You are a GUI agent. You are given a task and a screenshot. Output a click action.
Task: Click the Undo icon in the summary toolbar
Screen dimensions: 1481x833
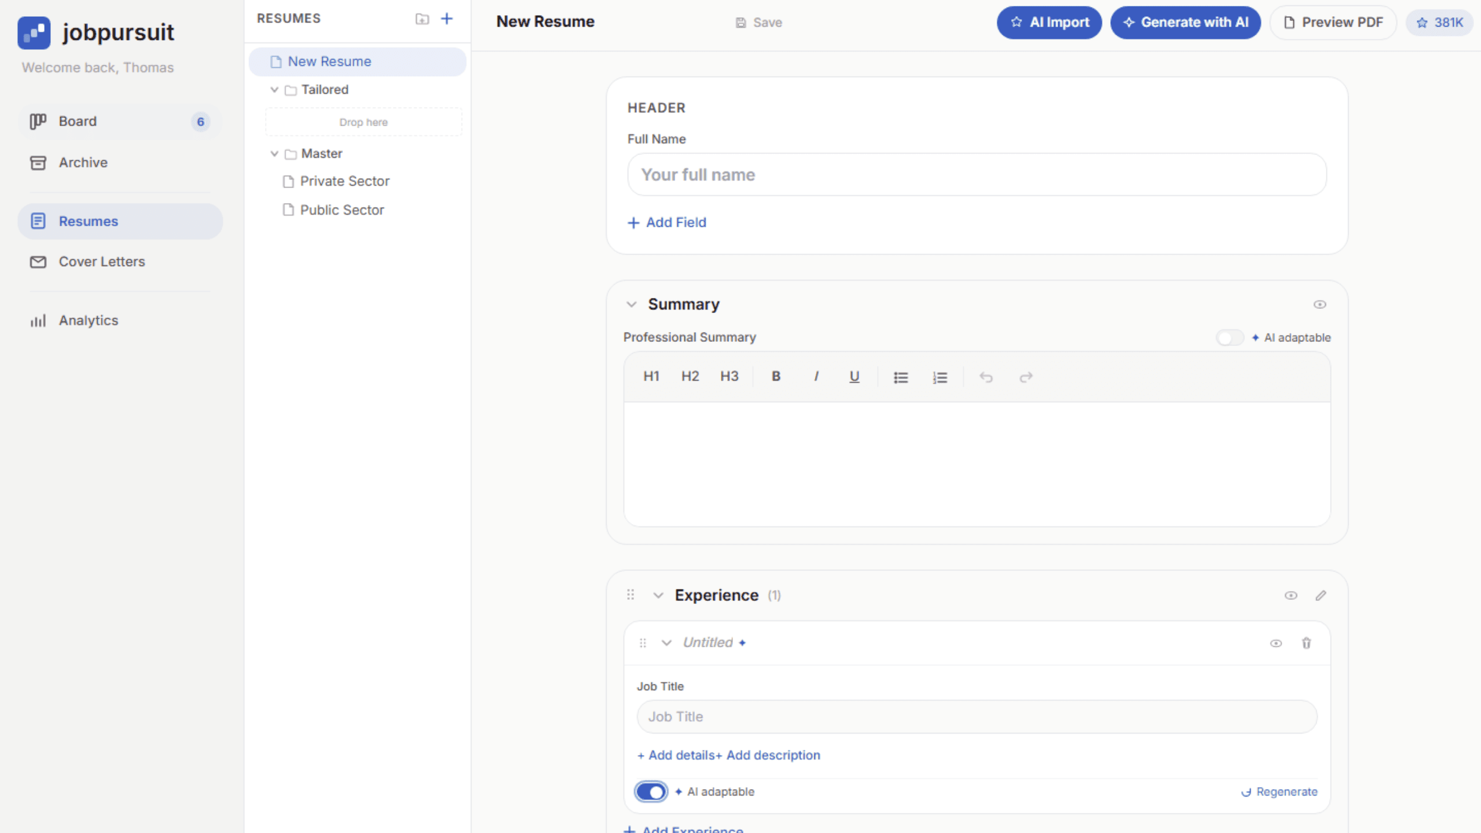[x=986, y=377]
